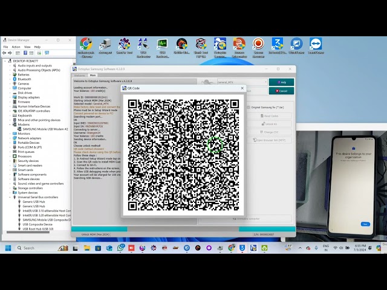
Task: Select Keyboards in Device Manager tree
Action: click(25, 115)
